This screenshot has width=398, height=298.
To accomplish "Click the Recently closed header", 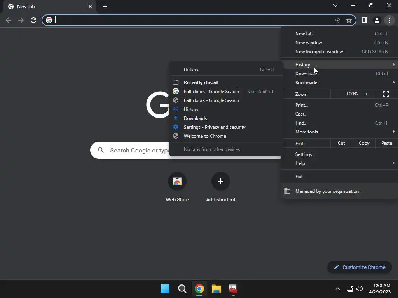I will point(201,83).
